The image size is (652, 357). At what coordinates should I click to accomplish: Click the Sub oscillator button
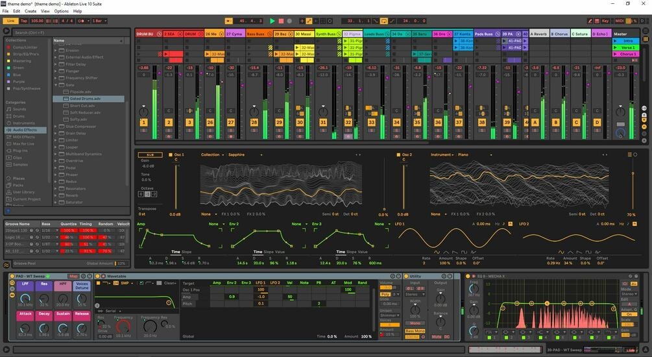point(150,154)
